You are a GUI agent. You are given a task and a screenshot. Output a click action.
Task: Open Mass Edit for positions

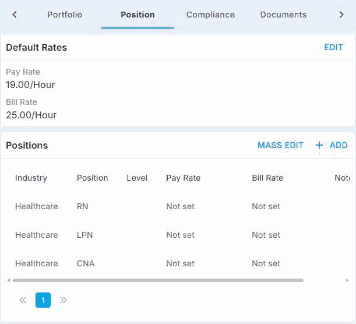coord(280,145)
